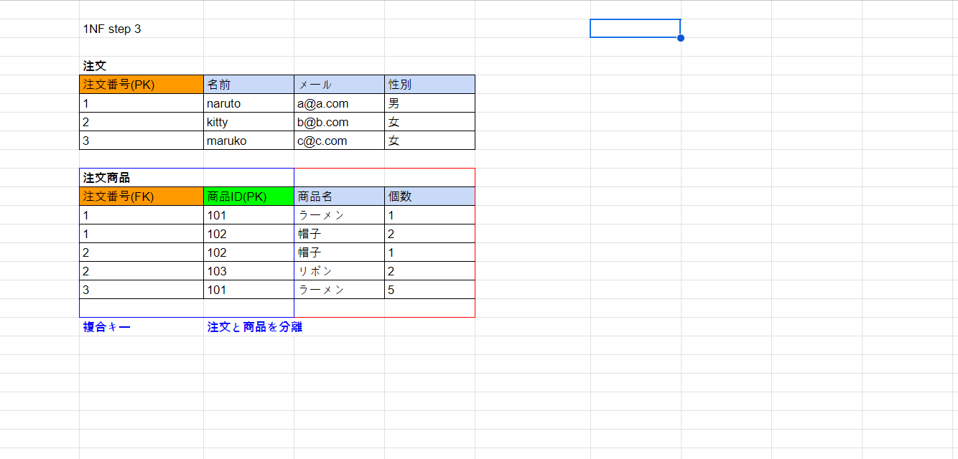Select the 個数 column header
This screenshot has width=958, height=459.
pos(429,197)
